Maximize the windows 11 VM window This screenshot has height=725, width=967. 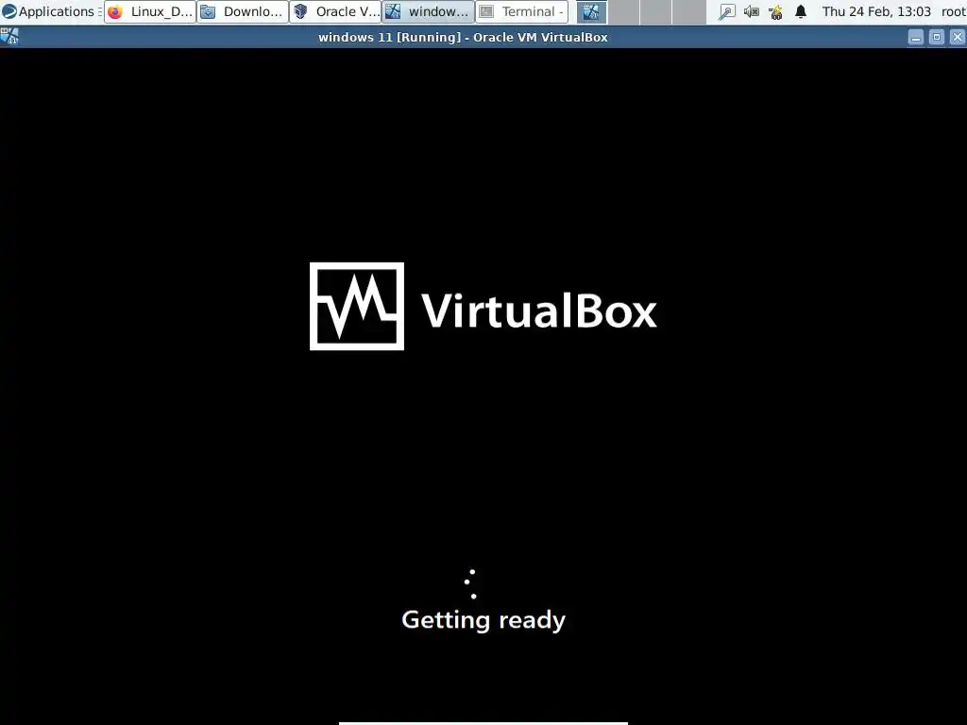click(x=936, y=38)
